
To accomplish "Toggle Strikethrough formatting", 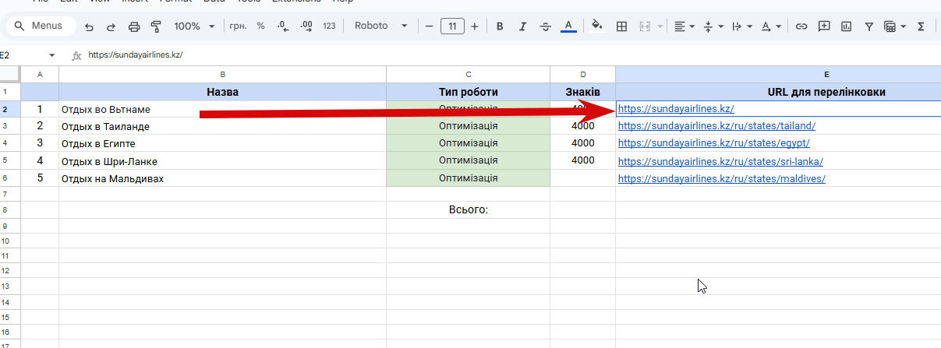I will [544, 26].
